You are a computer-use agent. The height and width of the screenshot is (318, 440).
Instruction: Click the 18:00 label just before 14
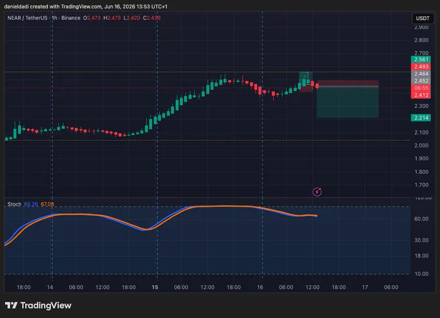click(x=23, y=287)
